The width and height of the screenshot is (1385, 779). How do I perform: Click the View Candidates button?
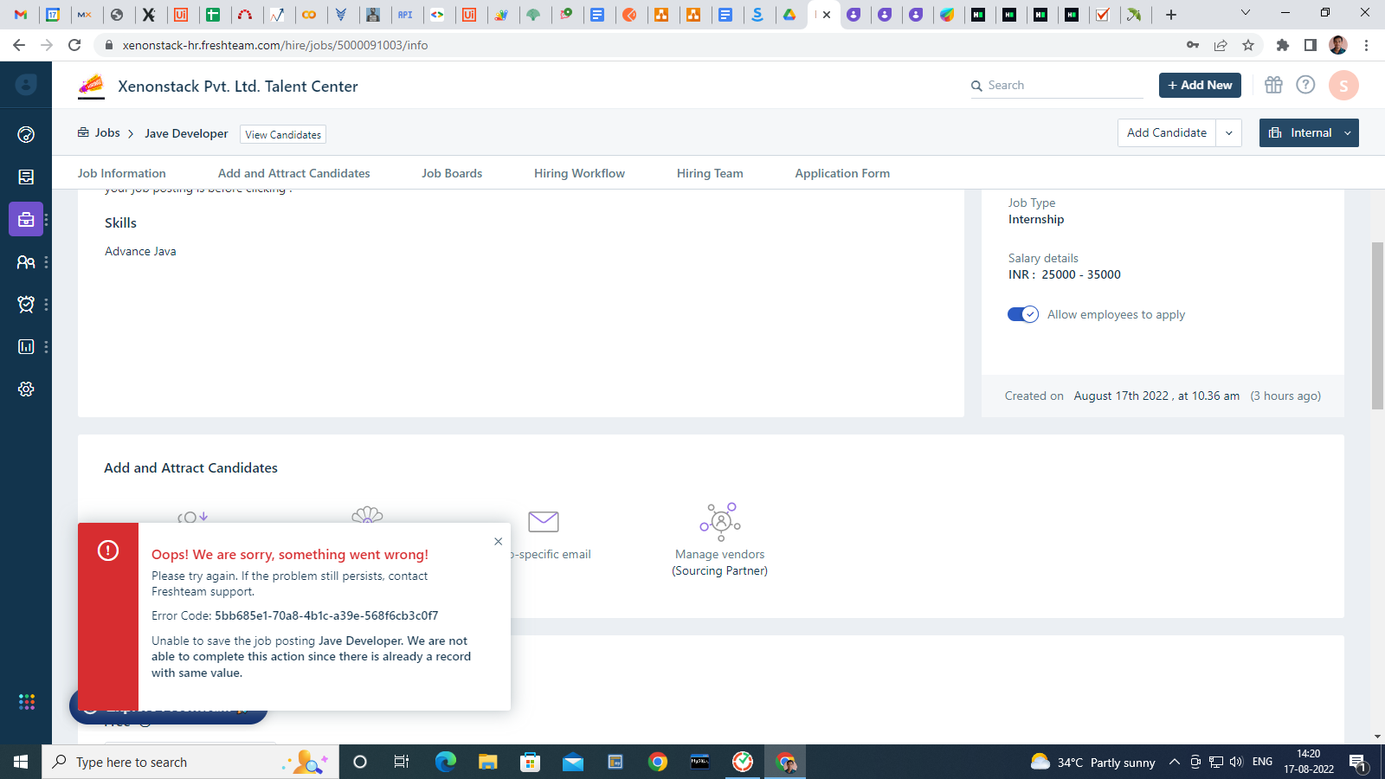click(x=283, y=134)
